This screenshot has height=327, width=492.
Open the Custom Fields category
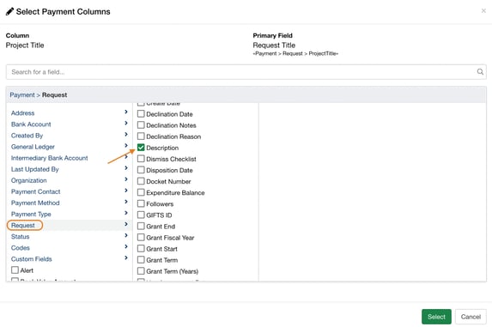click(32, 259)
